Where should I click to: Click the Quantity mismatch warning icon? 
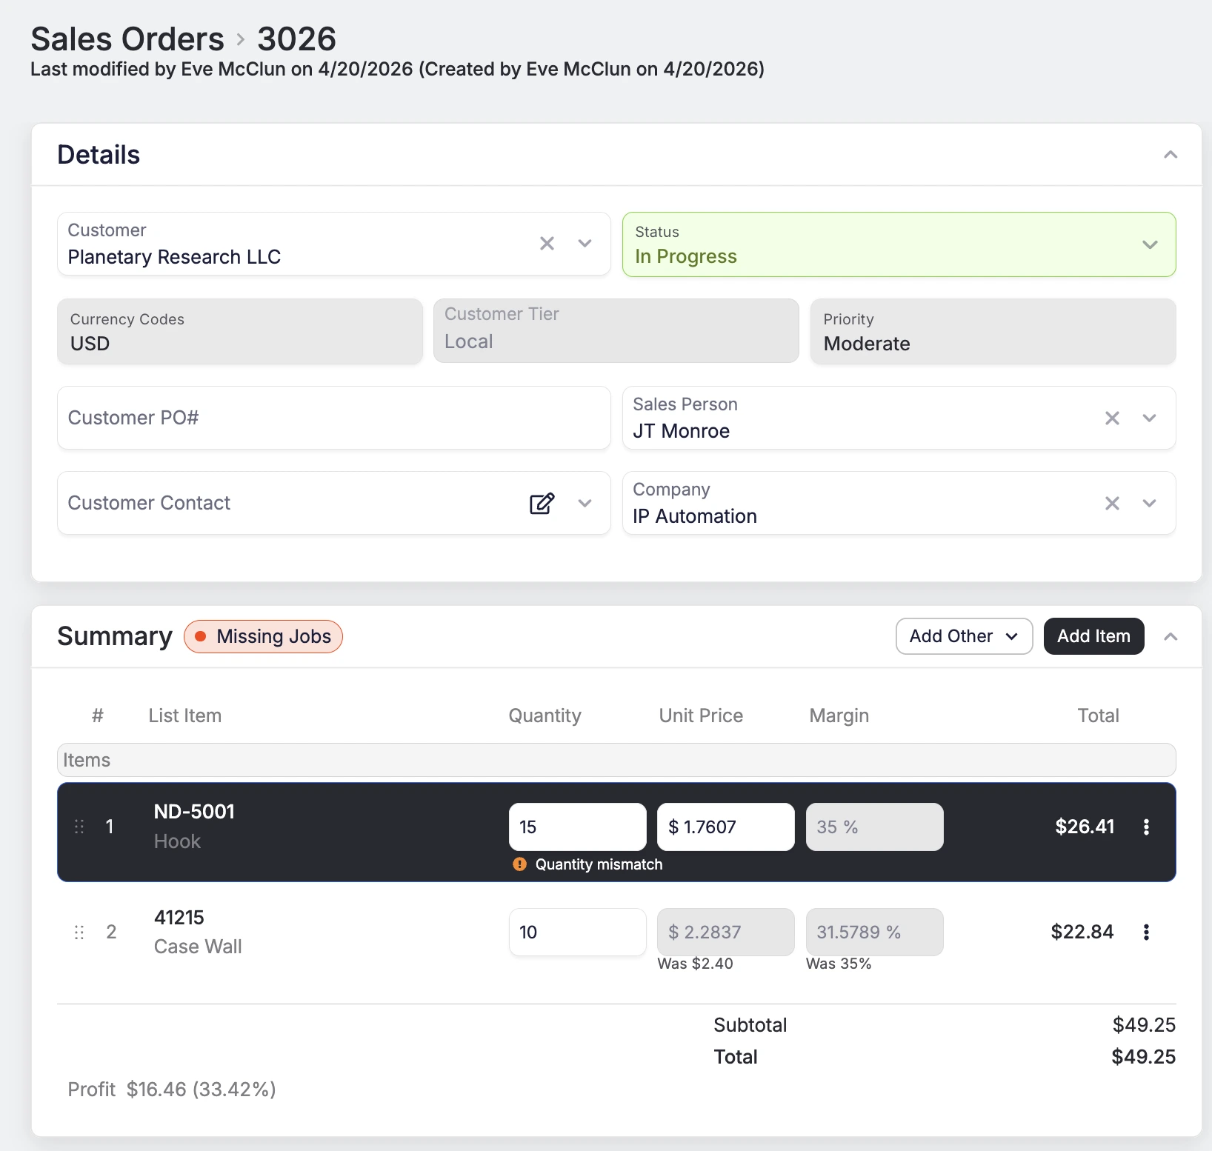(x=519, y=864)
